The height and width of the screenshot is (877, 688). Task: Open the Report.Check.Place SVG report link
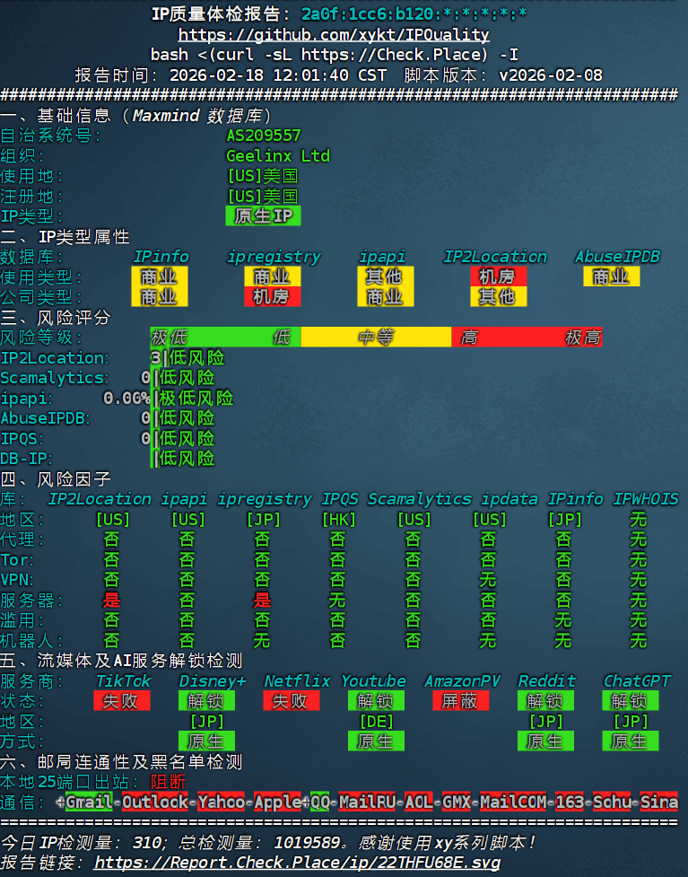pos(297,863)
